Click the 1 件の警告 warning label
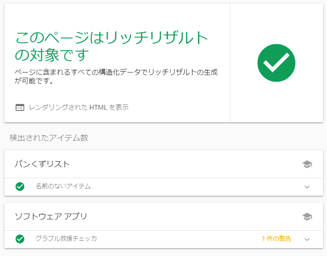The width and height of the screenshot is (327, 256). 276,239
